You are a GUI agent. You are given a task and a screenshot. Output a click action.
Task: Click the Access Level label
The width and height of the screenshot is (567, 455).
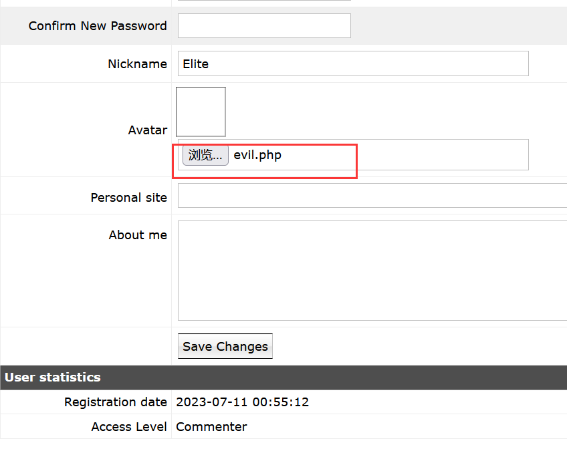(x=128, y=427)
